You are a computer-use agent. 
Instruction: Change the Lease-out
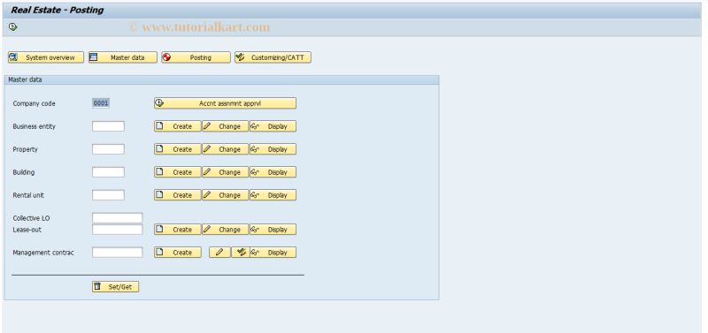click(225, 230)
